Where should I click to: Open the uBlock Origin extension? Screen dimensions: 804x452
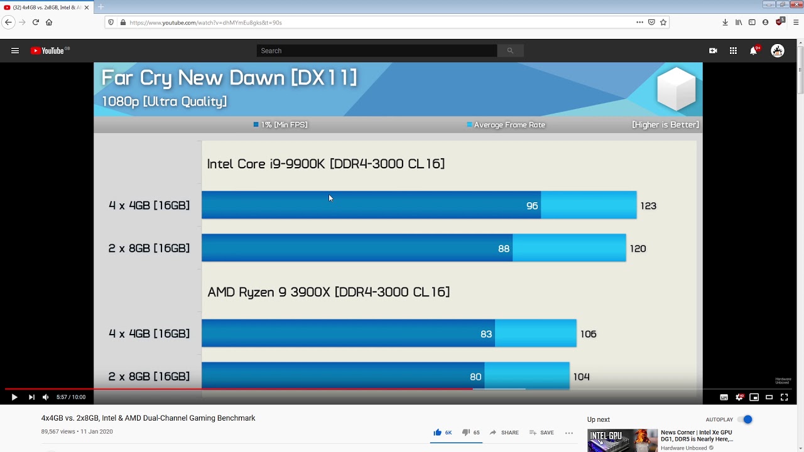(x=780, y=22)
